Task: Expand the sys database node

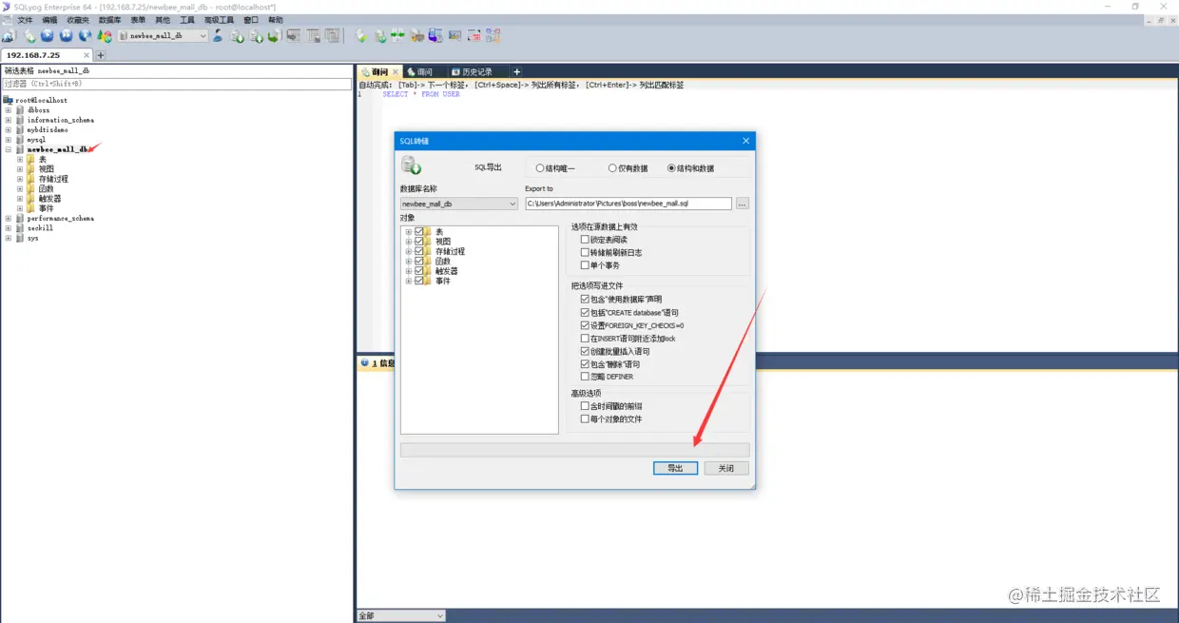Action: pyautogui.click(x=9, y=238)
